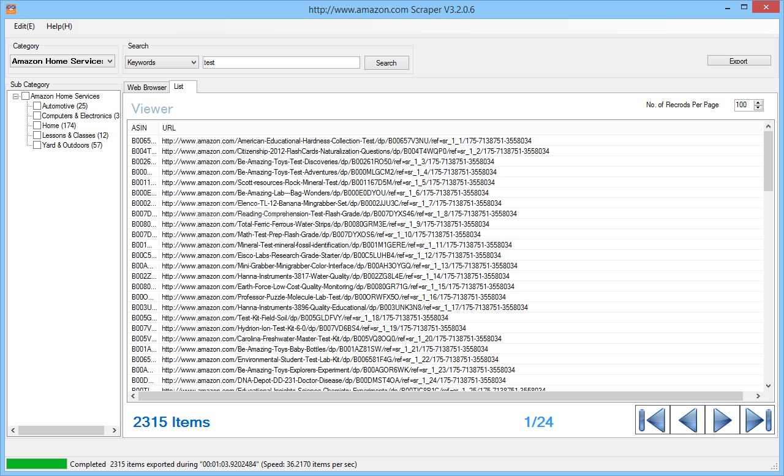Image resolution: width=784 pixels, height=476 pixels.
Task: Jump to the last results page
Action: (x=757, y=420)
